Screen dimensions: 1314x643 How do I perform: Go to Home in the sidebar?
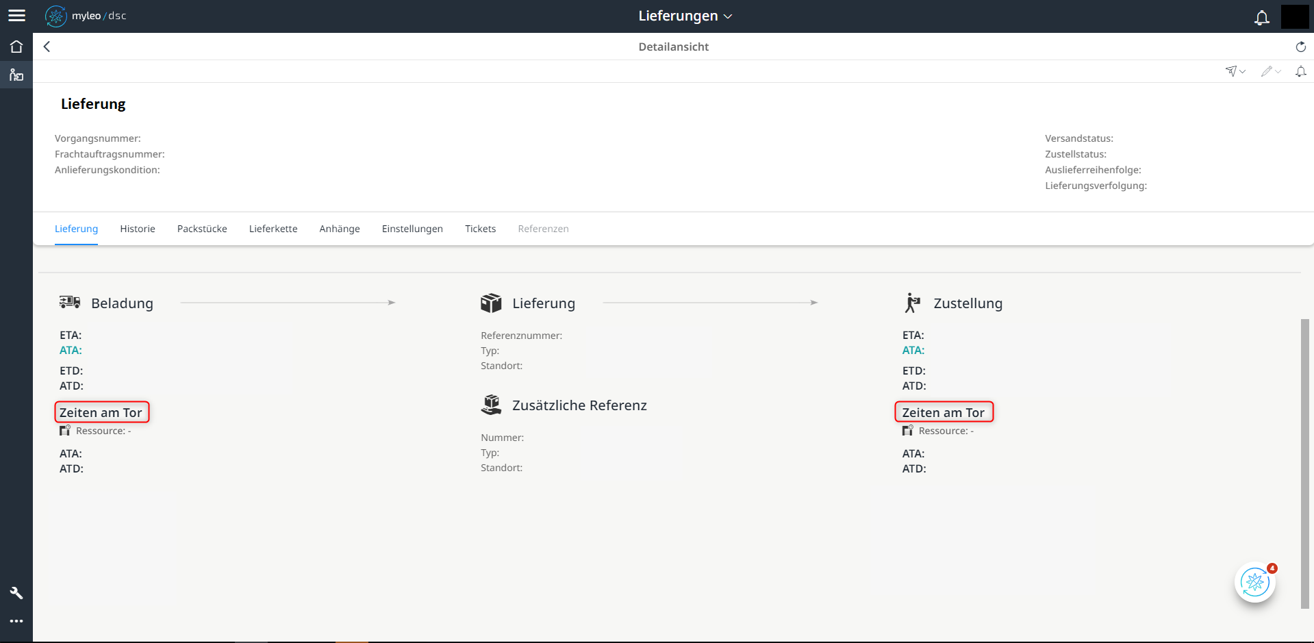pyautogui.click(x=16, y=47)
